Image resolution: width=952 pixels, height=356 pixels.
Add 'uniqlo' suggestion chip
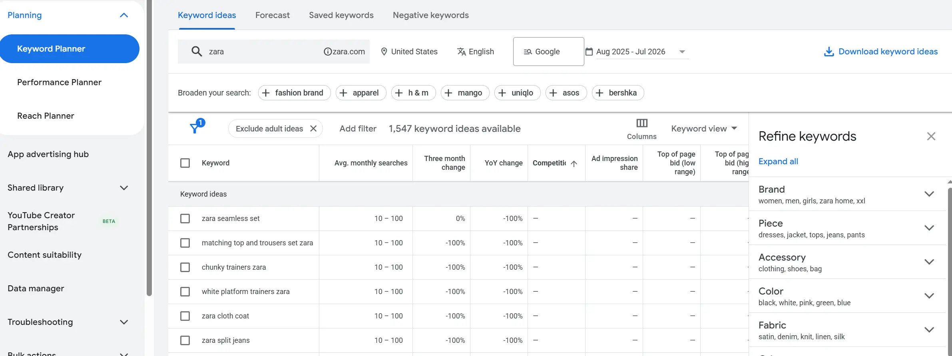(517, 93)
